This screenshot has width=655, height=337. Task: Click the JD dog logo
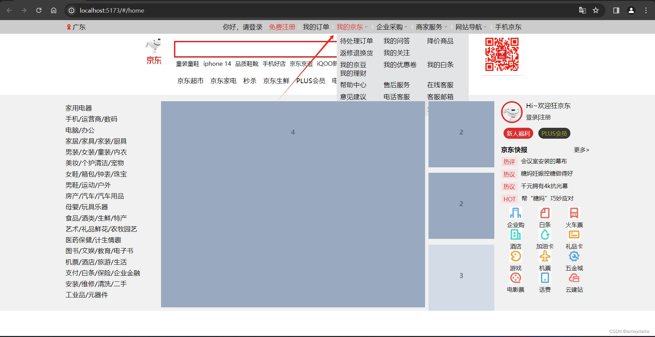tap(154, 51)
